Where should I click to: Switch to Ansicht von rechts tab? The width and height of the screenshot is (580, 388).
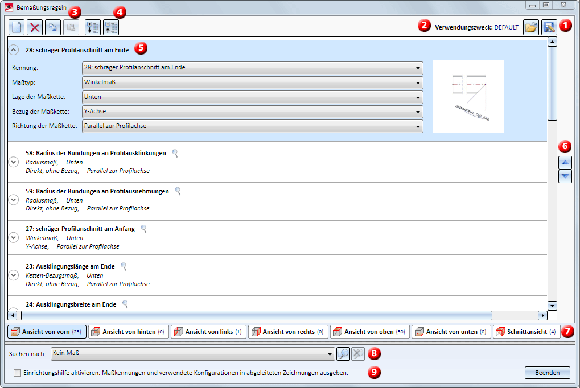pyautogui.click(x=288, y=332)
